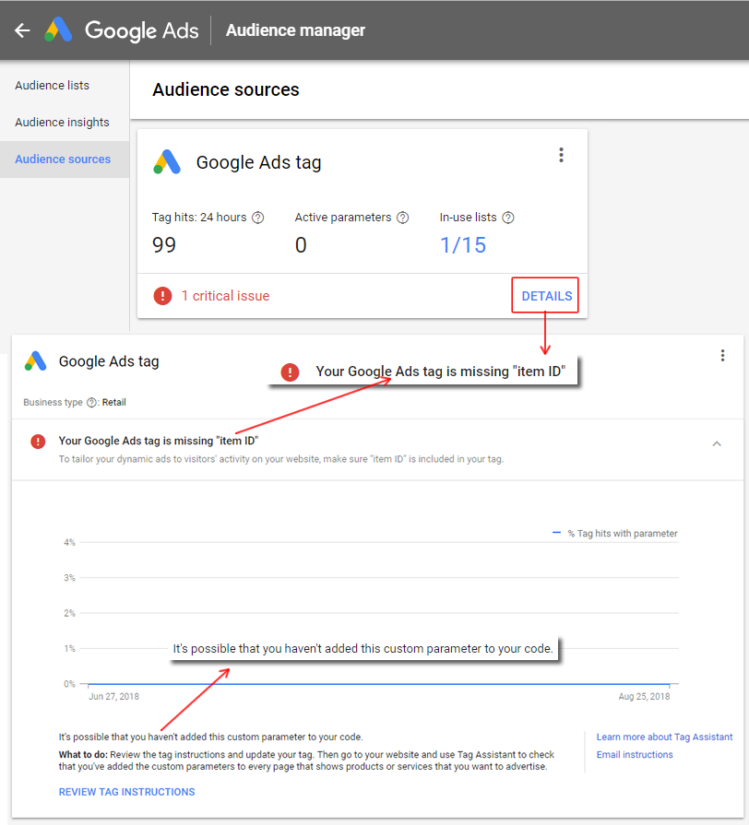Click the Aug 25, 2018 chart date label
Screen dimensions: 749x826
(644, 696)
